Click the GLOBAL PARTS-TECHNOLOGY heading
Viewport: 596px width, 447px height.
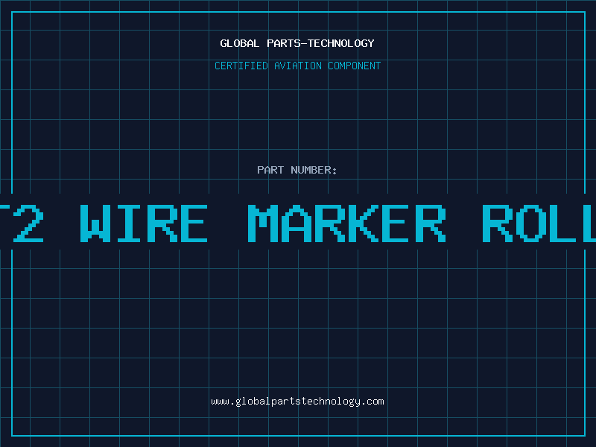[x=297, y=43]
